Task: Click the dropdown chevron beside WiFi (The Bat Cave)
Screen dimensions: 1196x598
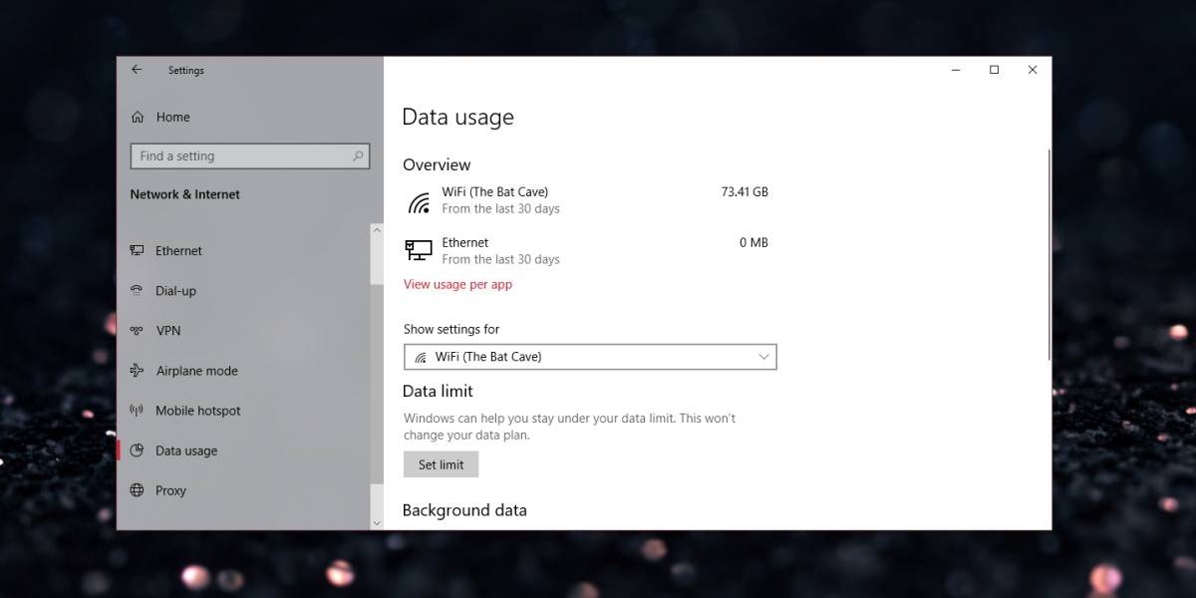Action: [x=764, y=357]
